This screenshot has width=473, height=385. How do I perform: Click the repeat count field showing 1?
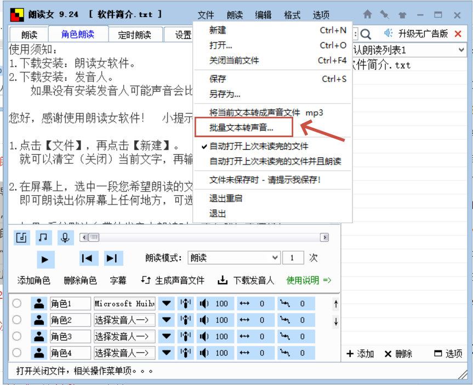[292, 258]
